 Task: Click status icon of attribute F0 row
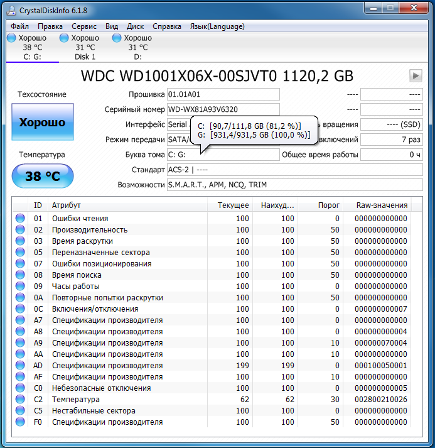pos(20,422)
